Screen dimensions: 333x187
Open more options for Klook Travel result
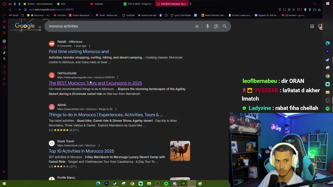[x=99, y=145]
